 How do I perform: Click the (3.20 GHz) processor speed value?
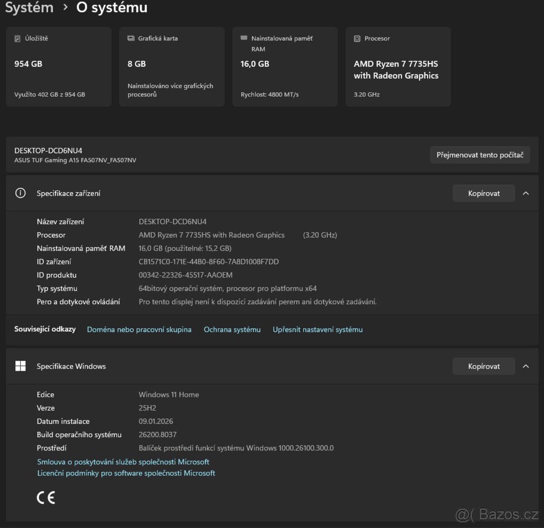[320, 235]
